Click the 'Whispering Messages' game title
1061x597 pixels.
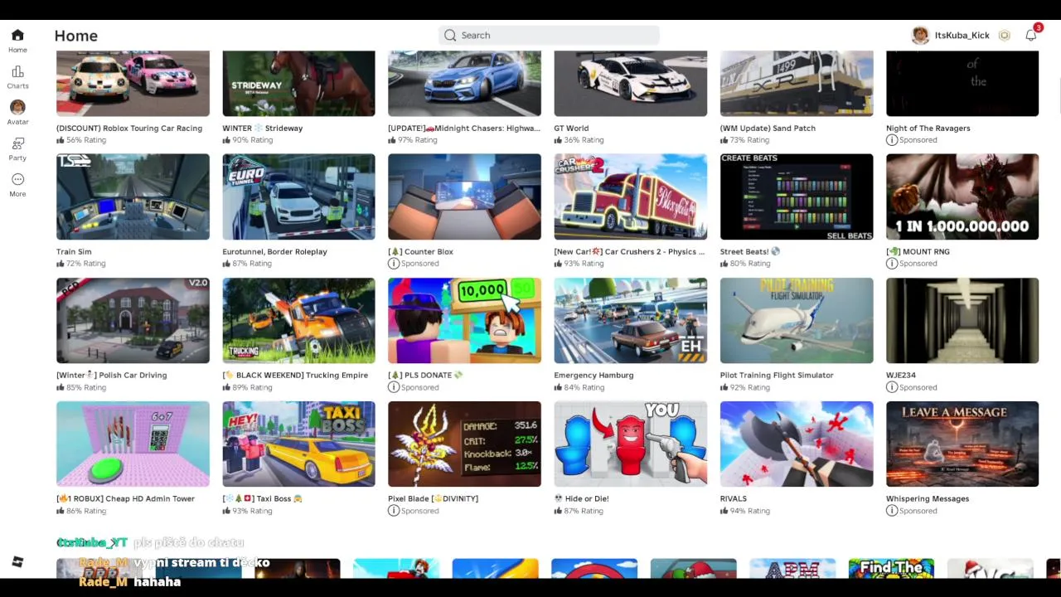coord(928,498)
